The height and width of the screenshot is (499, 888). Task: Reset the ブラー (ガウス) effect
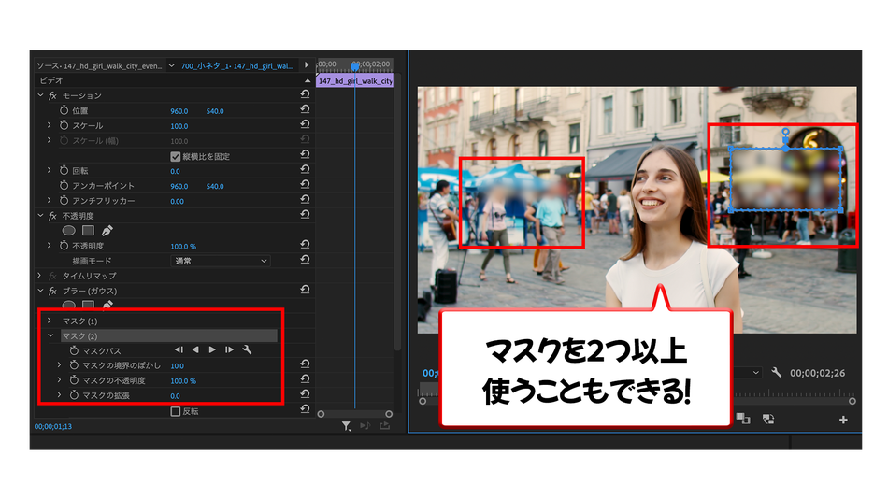(305, 290)
